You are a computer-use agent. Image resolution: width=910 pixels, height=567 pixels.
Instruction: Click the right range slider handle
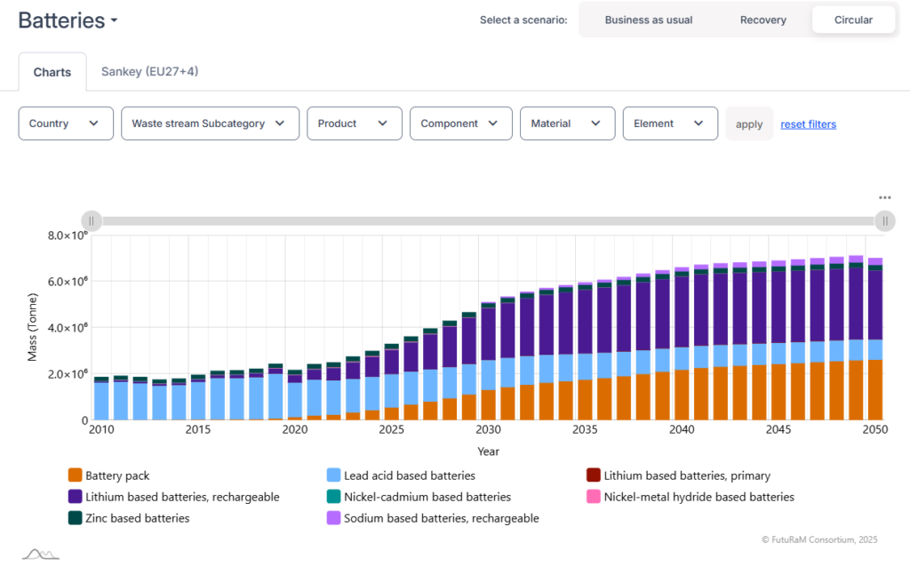pyautogui.click(x=884, y=221)
